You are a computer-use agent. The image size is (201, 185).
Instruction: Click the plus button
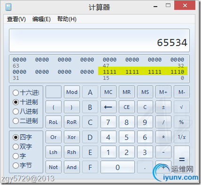163,167
